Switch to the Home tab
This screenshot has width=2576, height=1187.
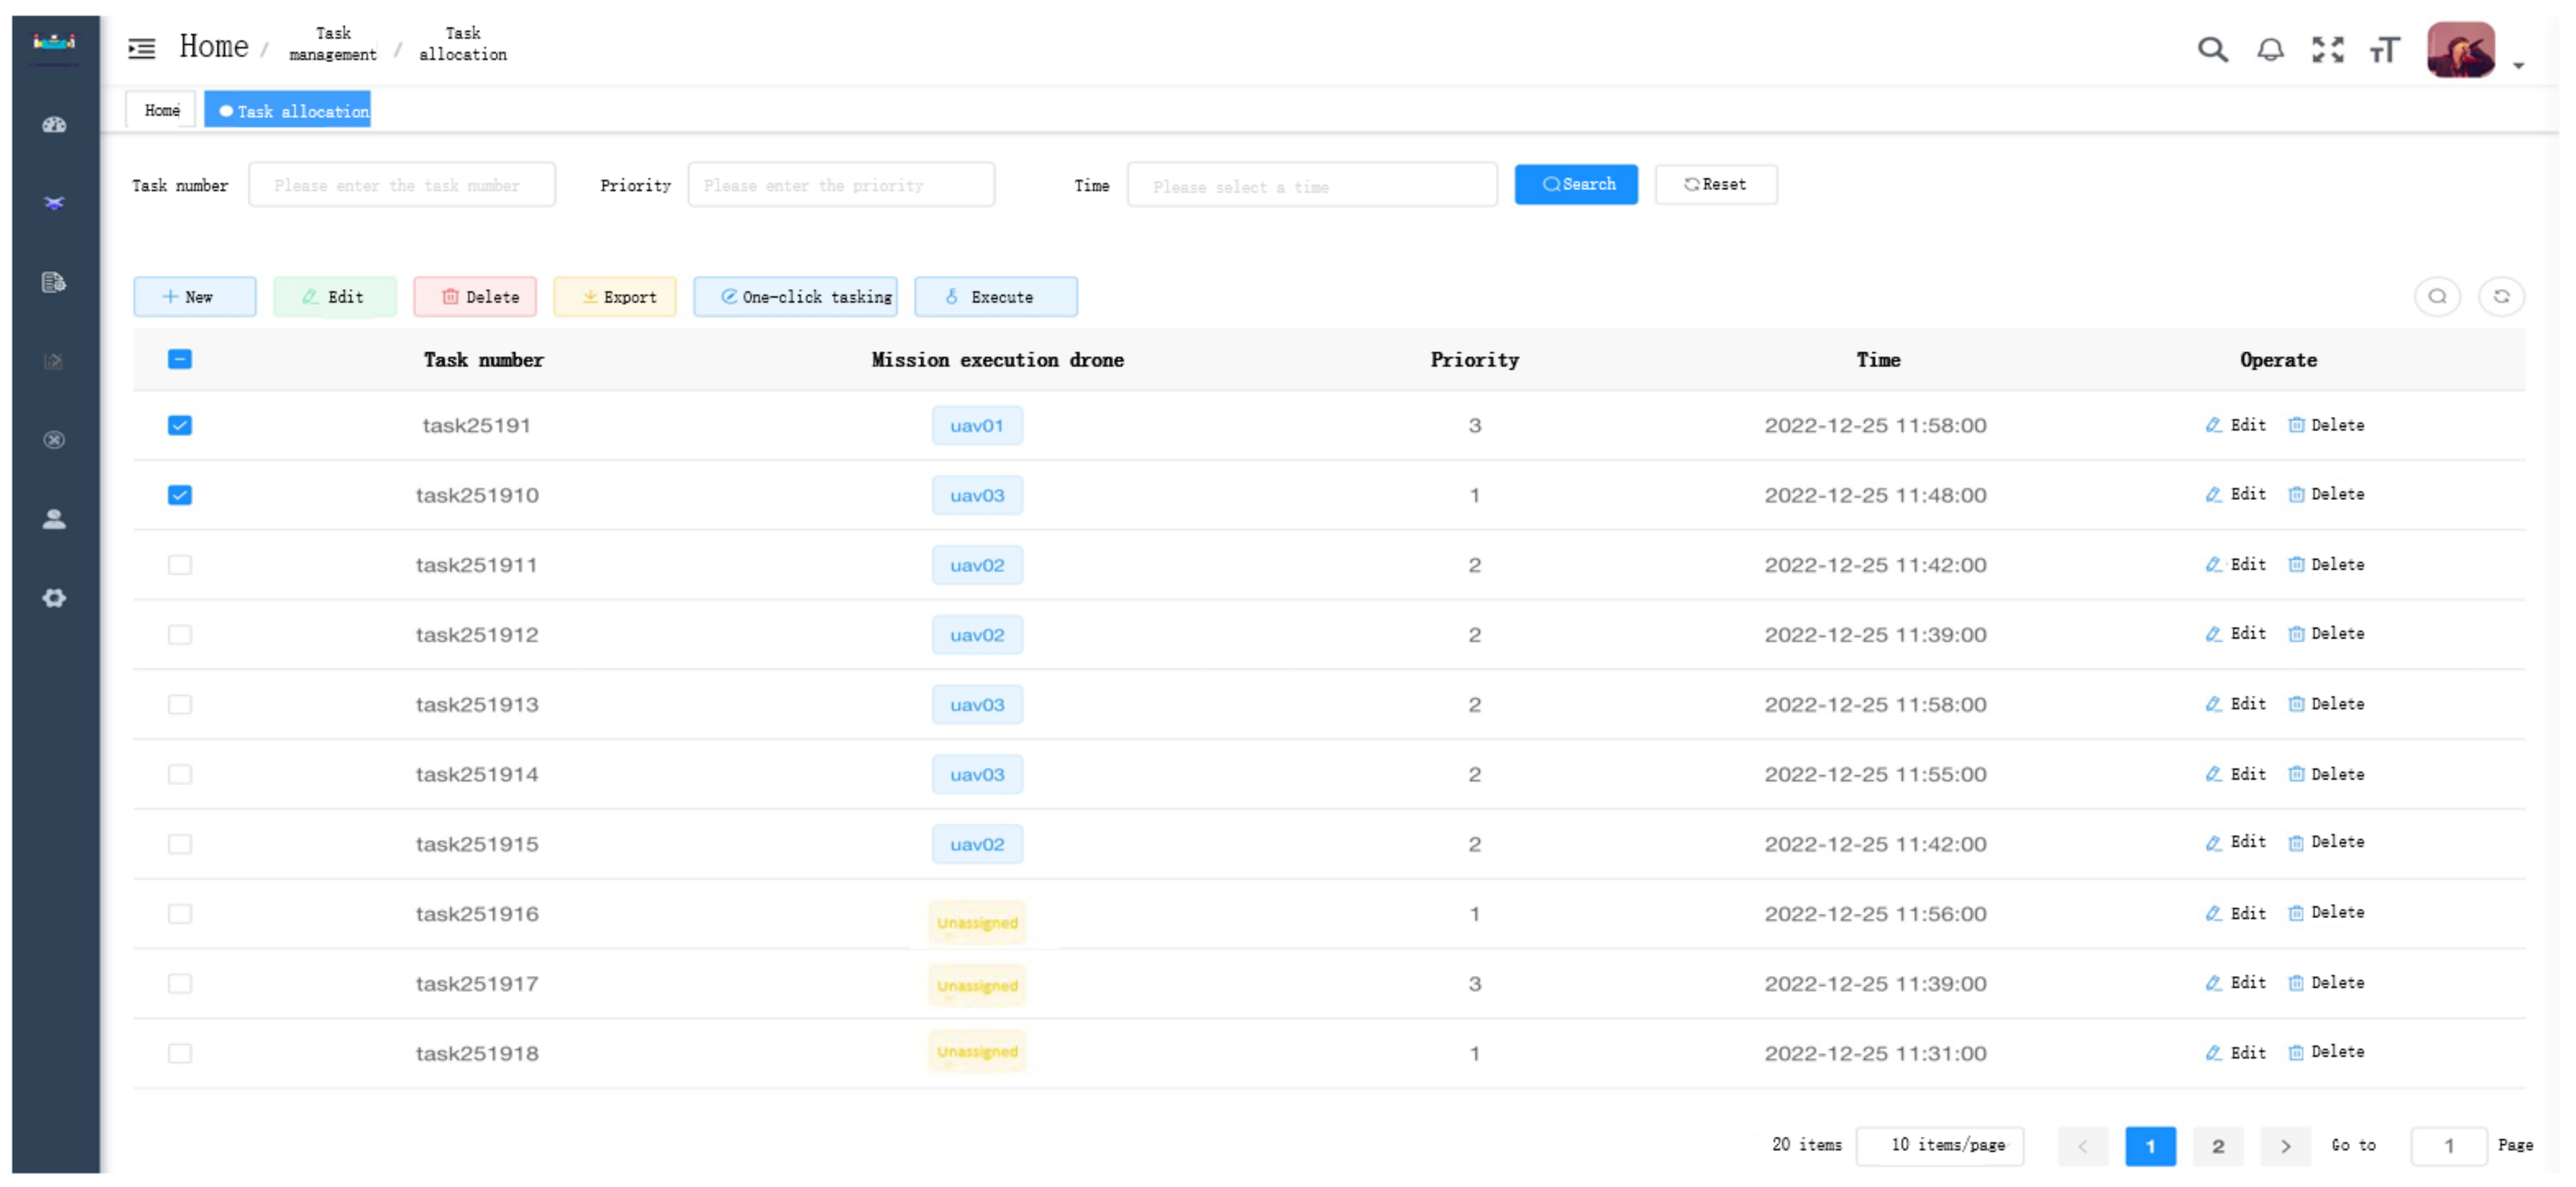pyautogui.click(x=162, y=111)
